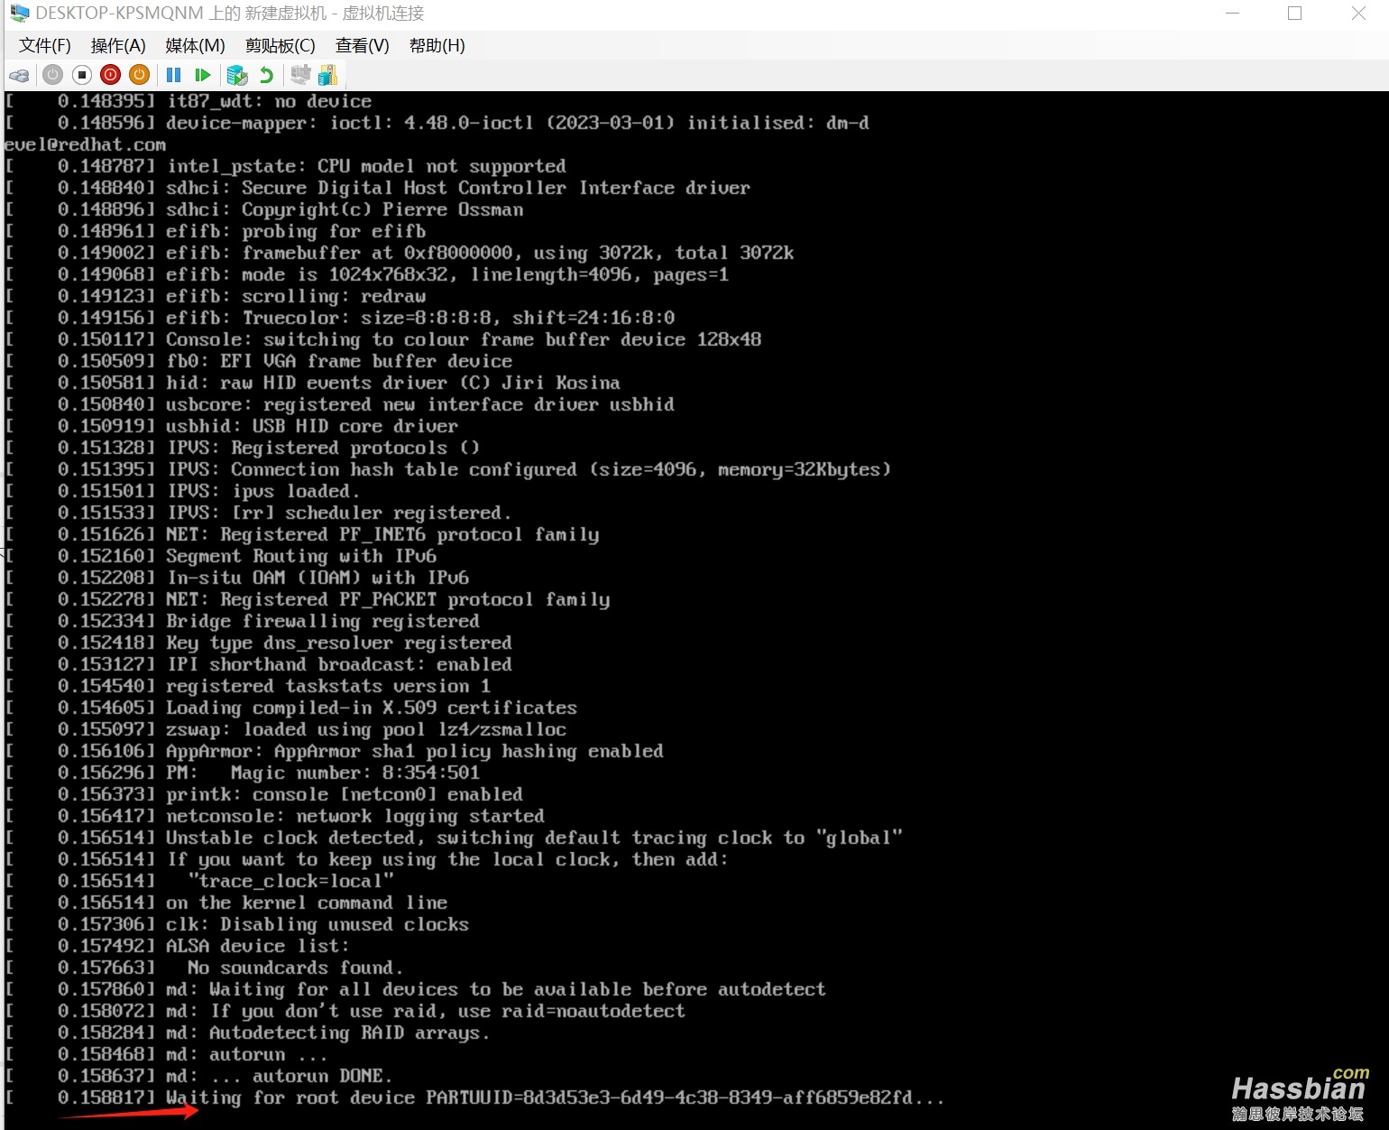Screen dimensions: 1389x1130
Task: Send Ctrl+Alt+Del with the keys icon
Action: pos(19,75)
